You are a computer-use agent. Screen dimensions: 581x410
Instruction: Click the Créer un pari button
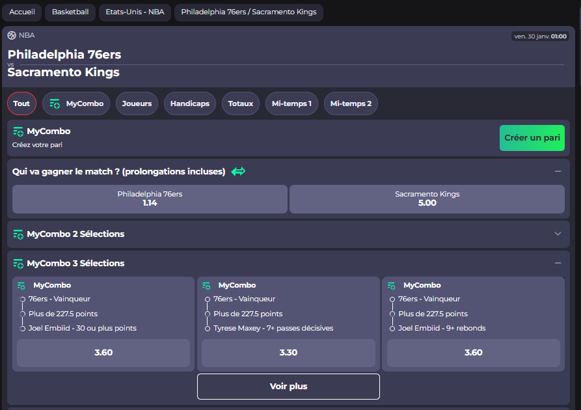[532, 137]
